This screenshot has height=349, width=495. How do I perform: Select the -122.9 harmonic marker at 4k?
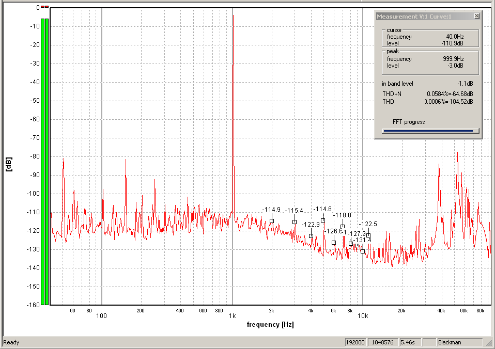coord(311,236)
